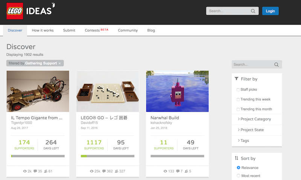Click the blue Login button
The image size is (301, 180).
270,11
